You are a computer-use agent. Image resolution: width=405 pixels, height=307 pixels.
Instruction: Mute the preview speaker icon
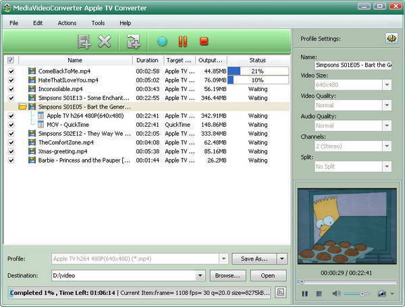click(336, 294)
